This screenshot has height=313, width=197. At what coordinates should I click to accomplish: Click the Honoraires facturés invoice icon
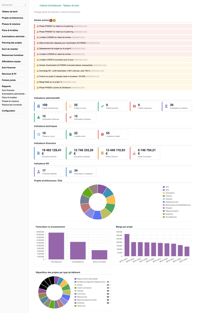point(39,153)
